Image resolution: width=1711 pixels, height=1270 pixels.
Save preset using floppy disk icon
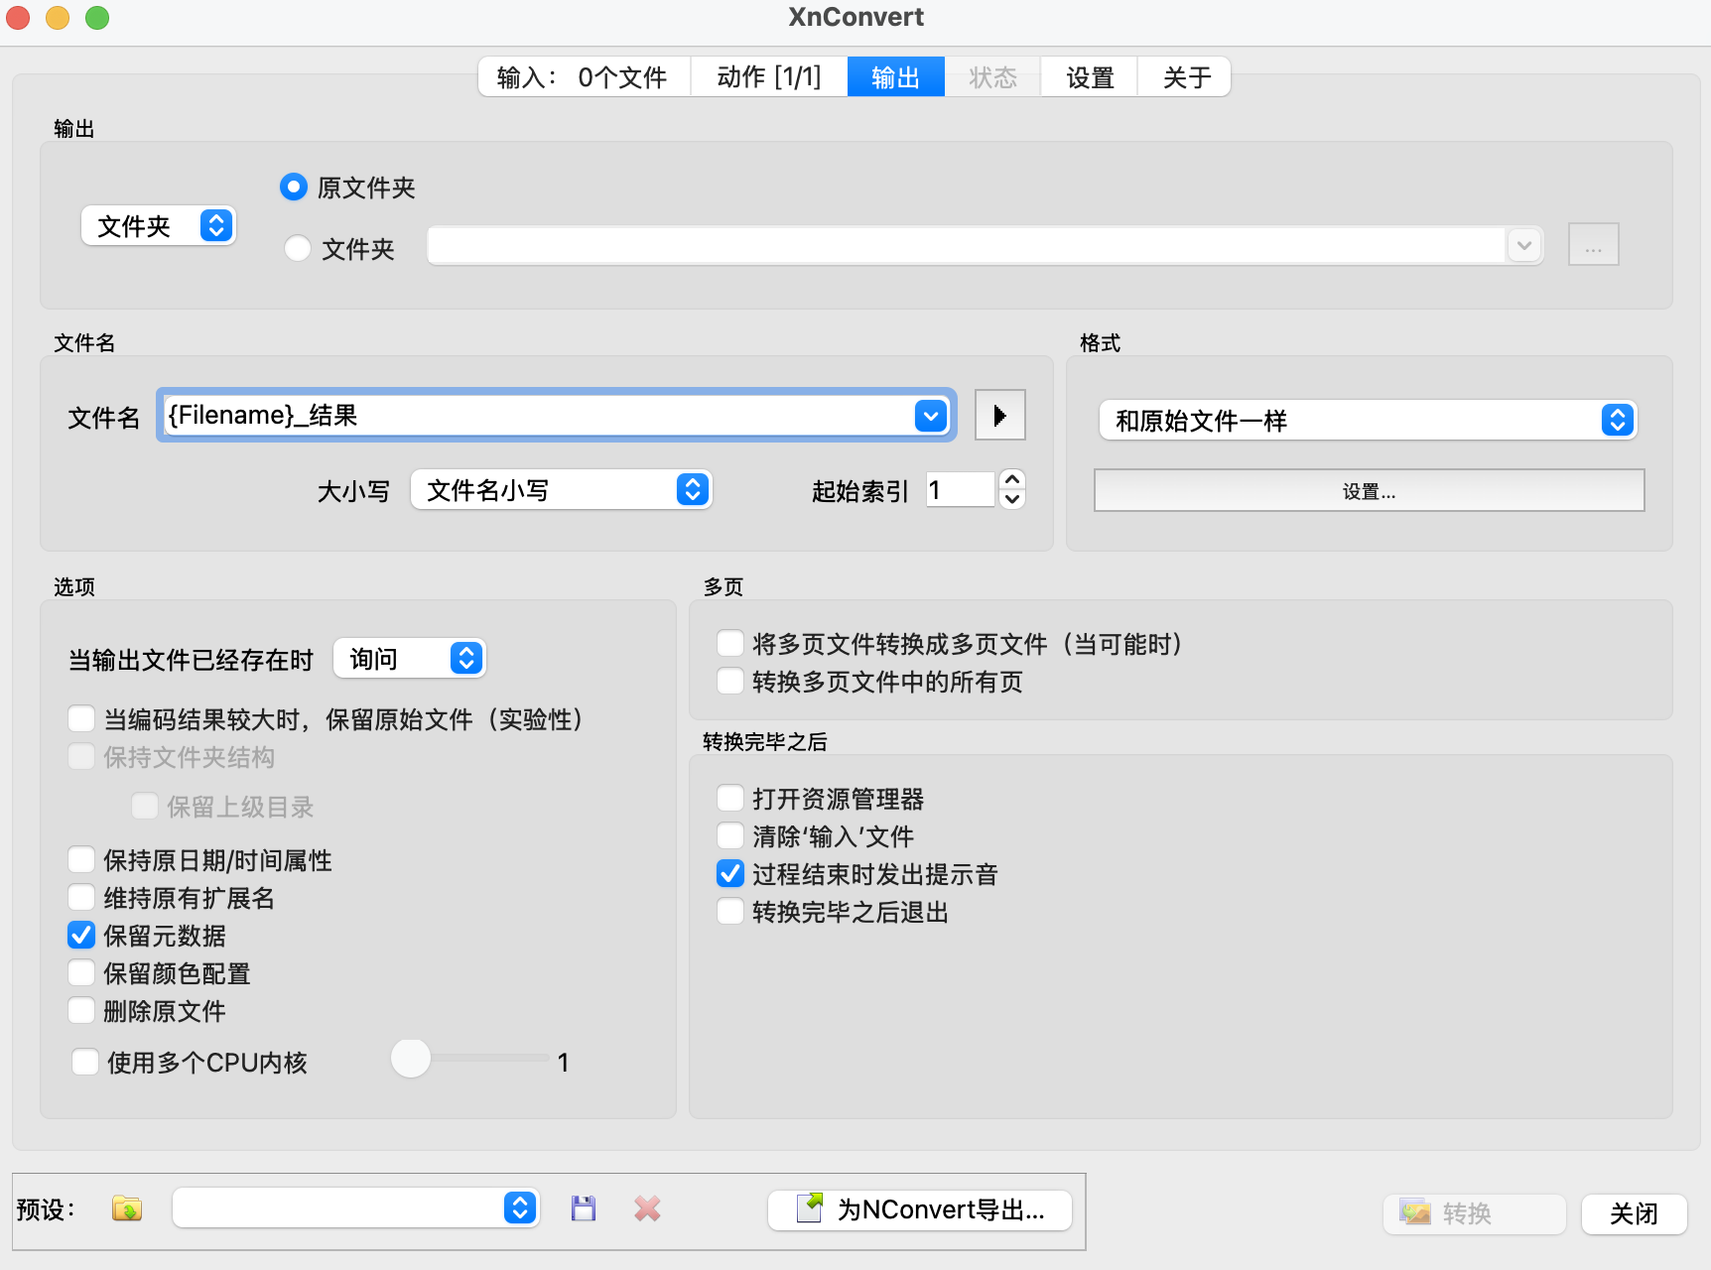(584, 1208)
